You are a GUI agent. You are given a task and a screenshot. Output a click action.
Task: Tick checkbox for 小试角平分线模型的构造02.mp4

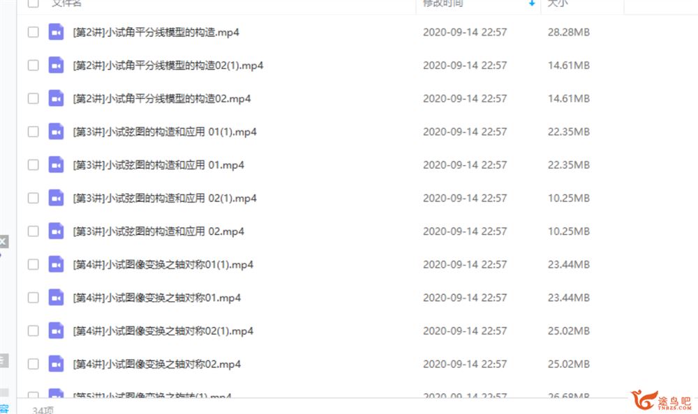click(34, 98)
